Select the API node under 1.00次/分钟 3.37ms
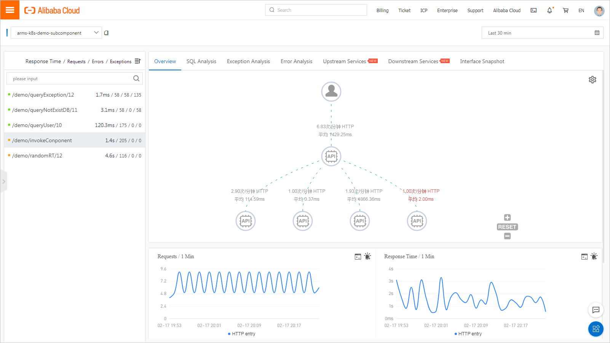The height and width of the screenshot is (343, 610). [303, 221]
